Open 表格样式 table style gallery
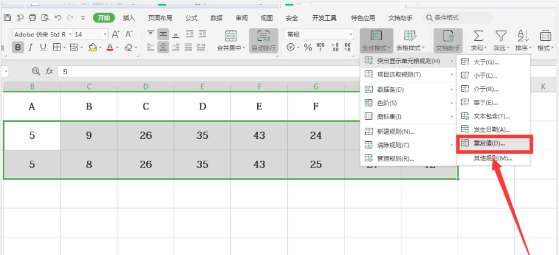 [411, 41]
